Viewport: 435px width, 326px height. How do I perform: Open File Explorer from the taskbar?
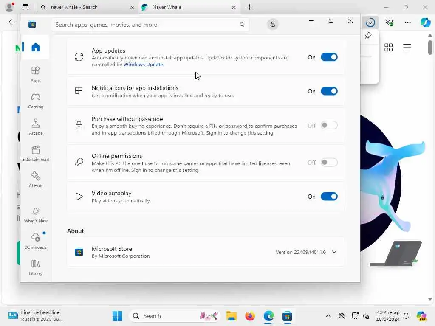coord(231,316)
